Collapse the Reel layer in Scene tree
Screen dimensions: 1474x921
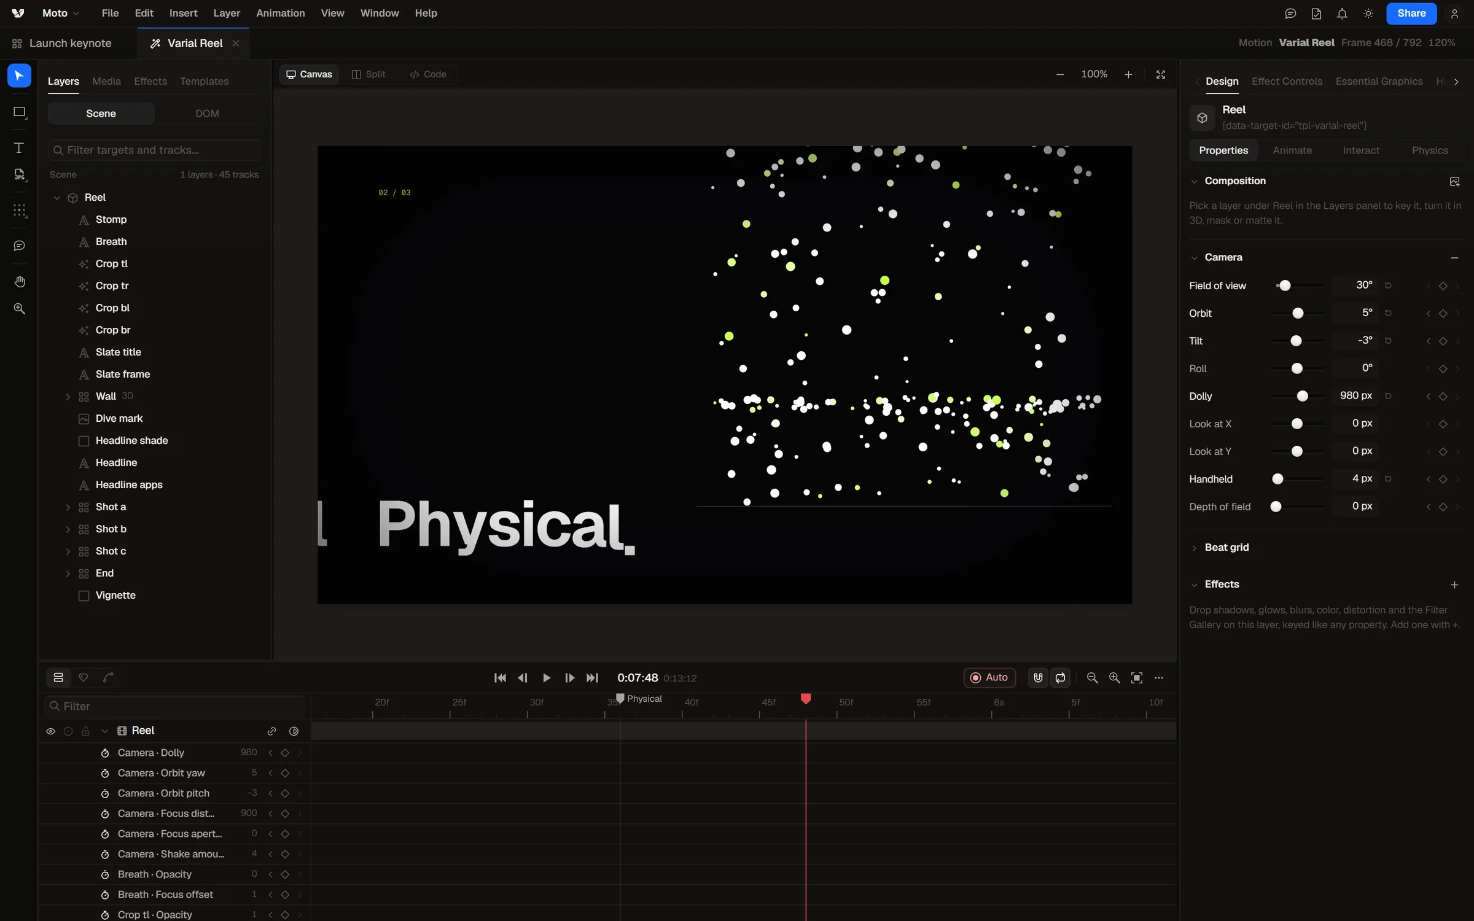[x=57, y=198]
